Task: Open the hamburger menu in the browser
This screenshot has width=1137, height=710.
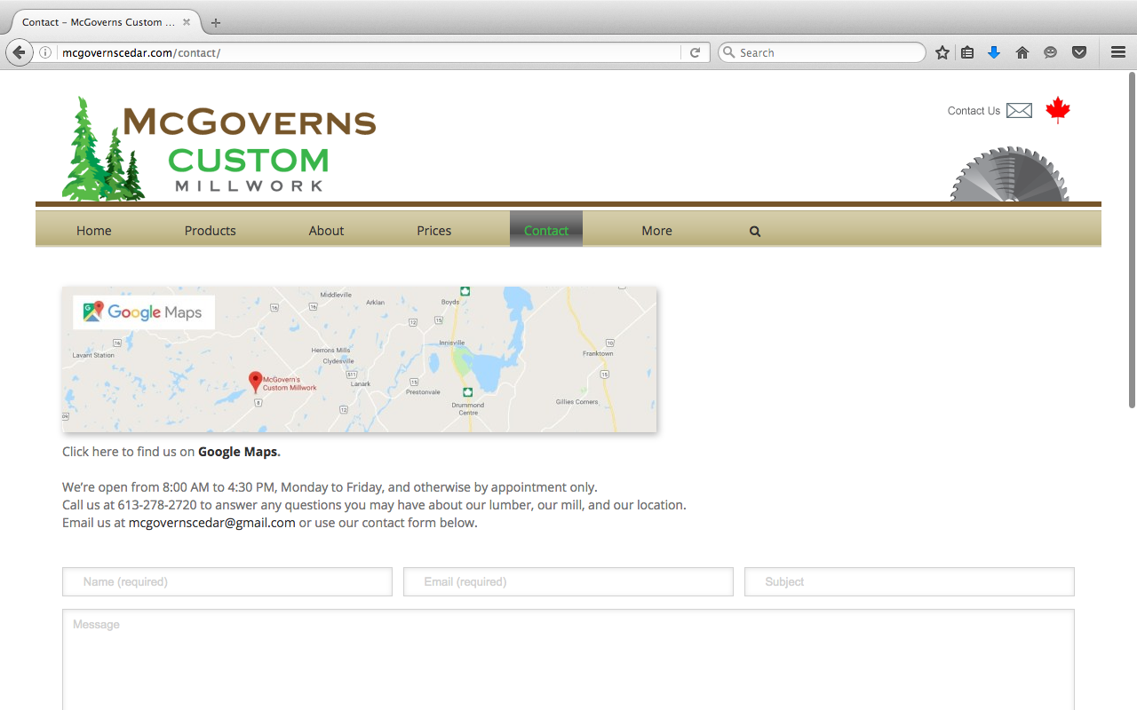Action: [1118, 52]
